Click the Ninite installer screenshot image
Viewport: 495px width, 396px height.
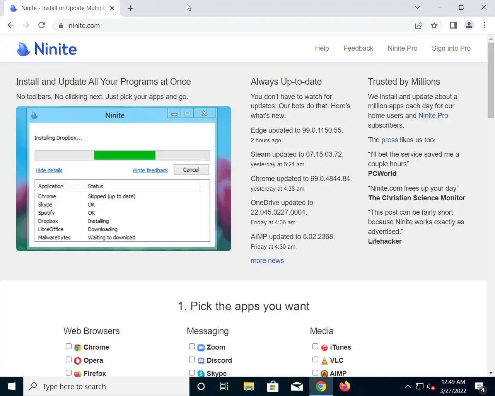(x=123, y=179)
